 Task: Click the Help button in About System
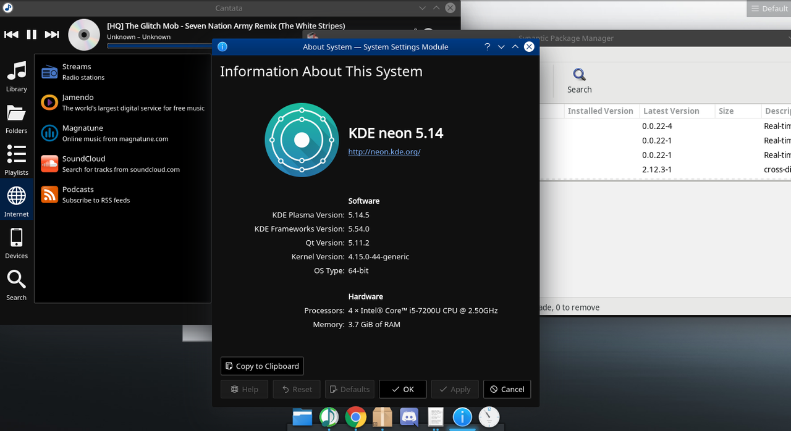[244, 389]
